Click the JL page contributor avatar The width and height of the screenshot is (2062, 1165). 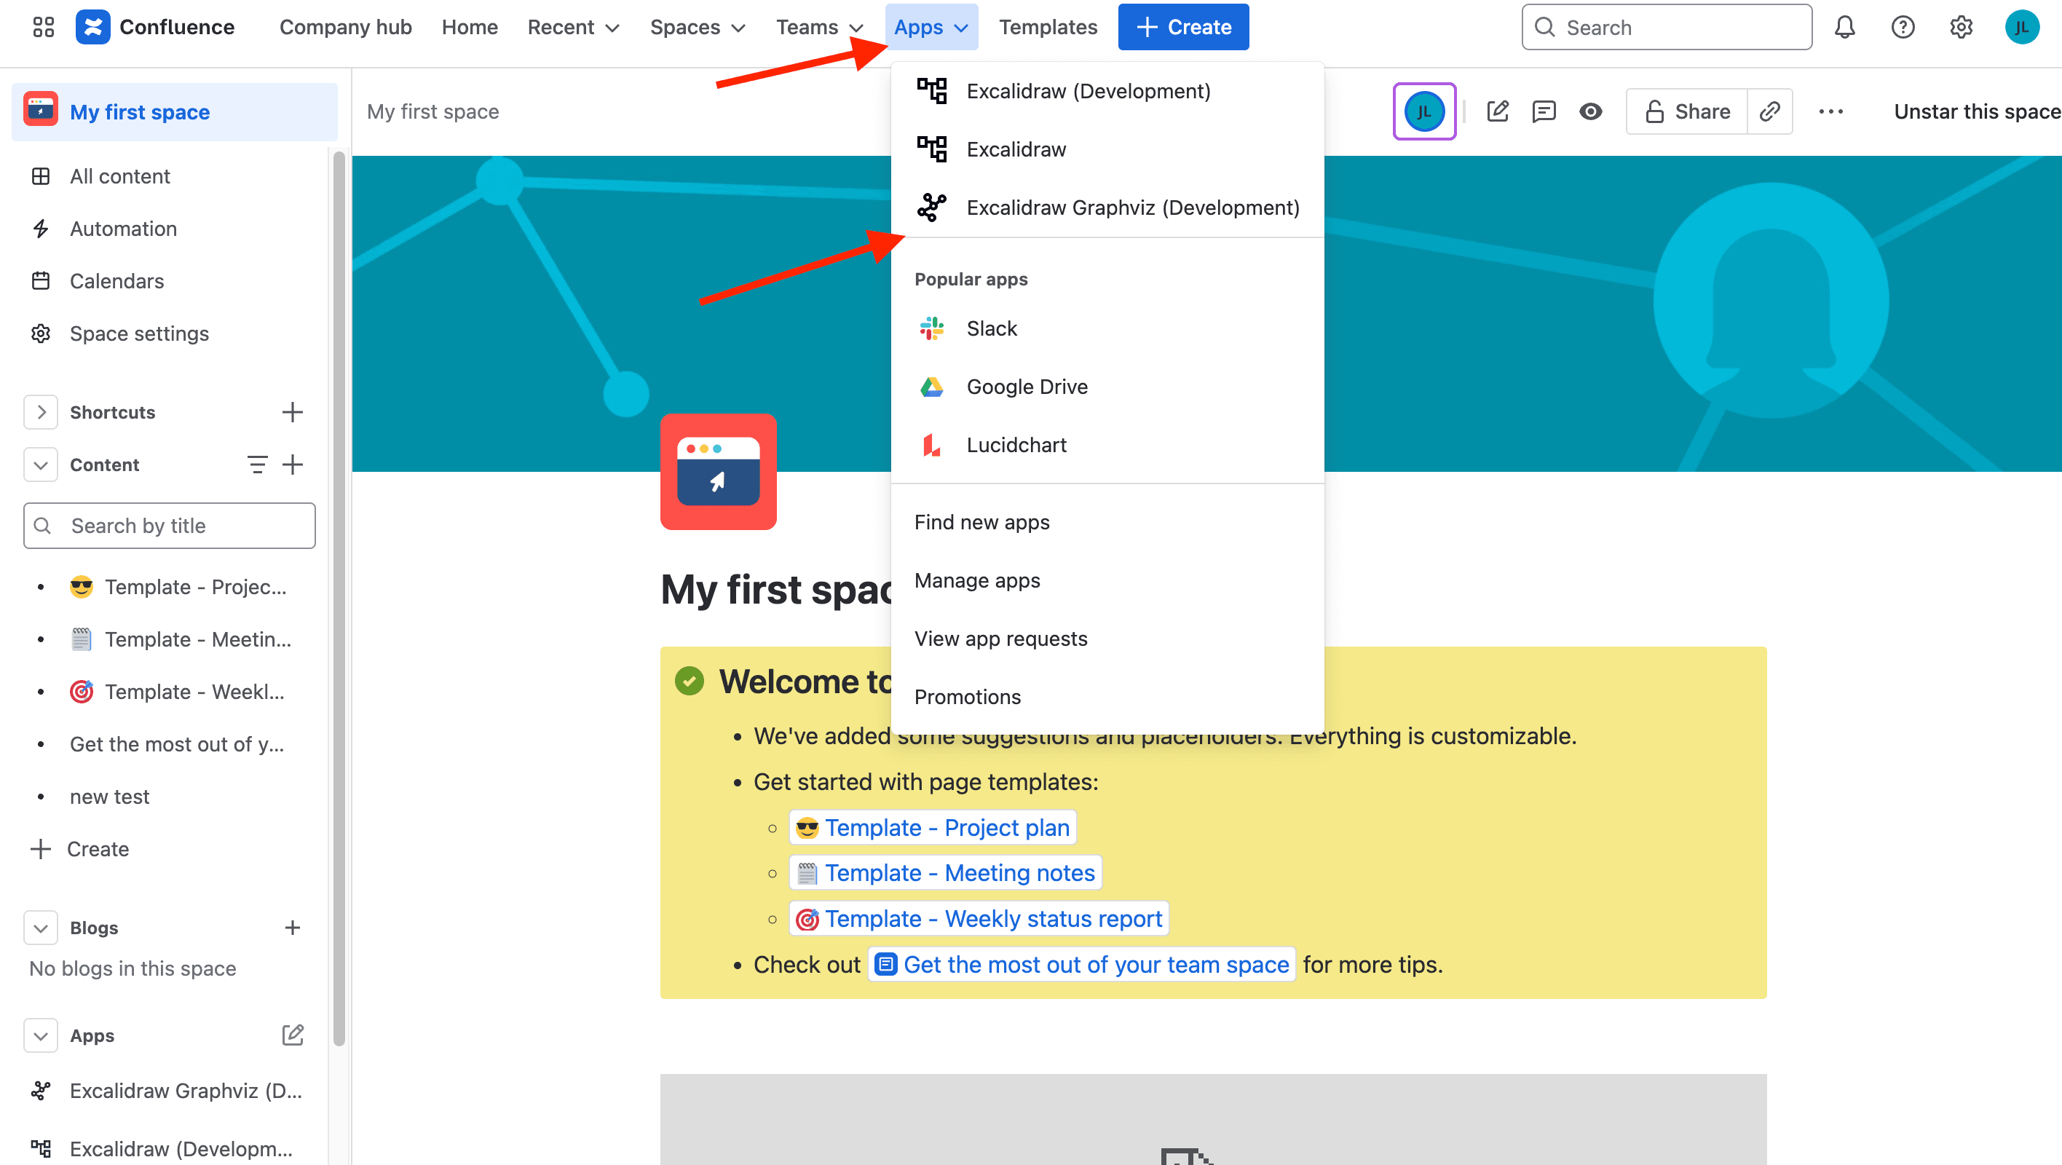coord(1424,111)
